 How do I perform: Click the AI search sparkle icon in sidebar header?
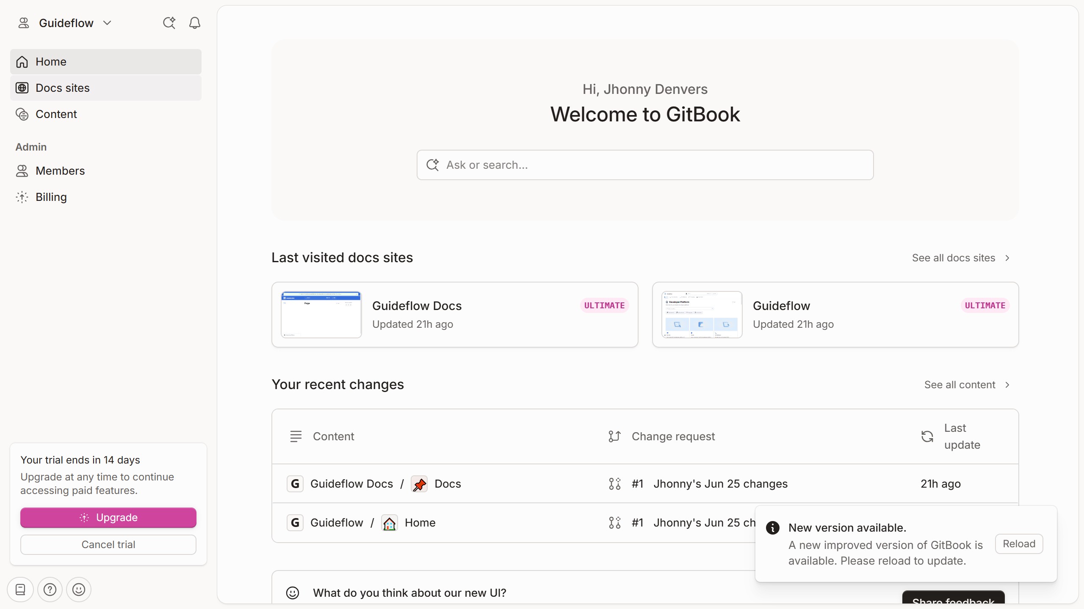pos(169,23)
